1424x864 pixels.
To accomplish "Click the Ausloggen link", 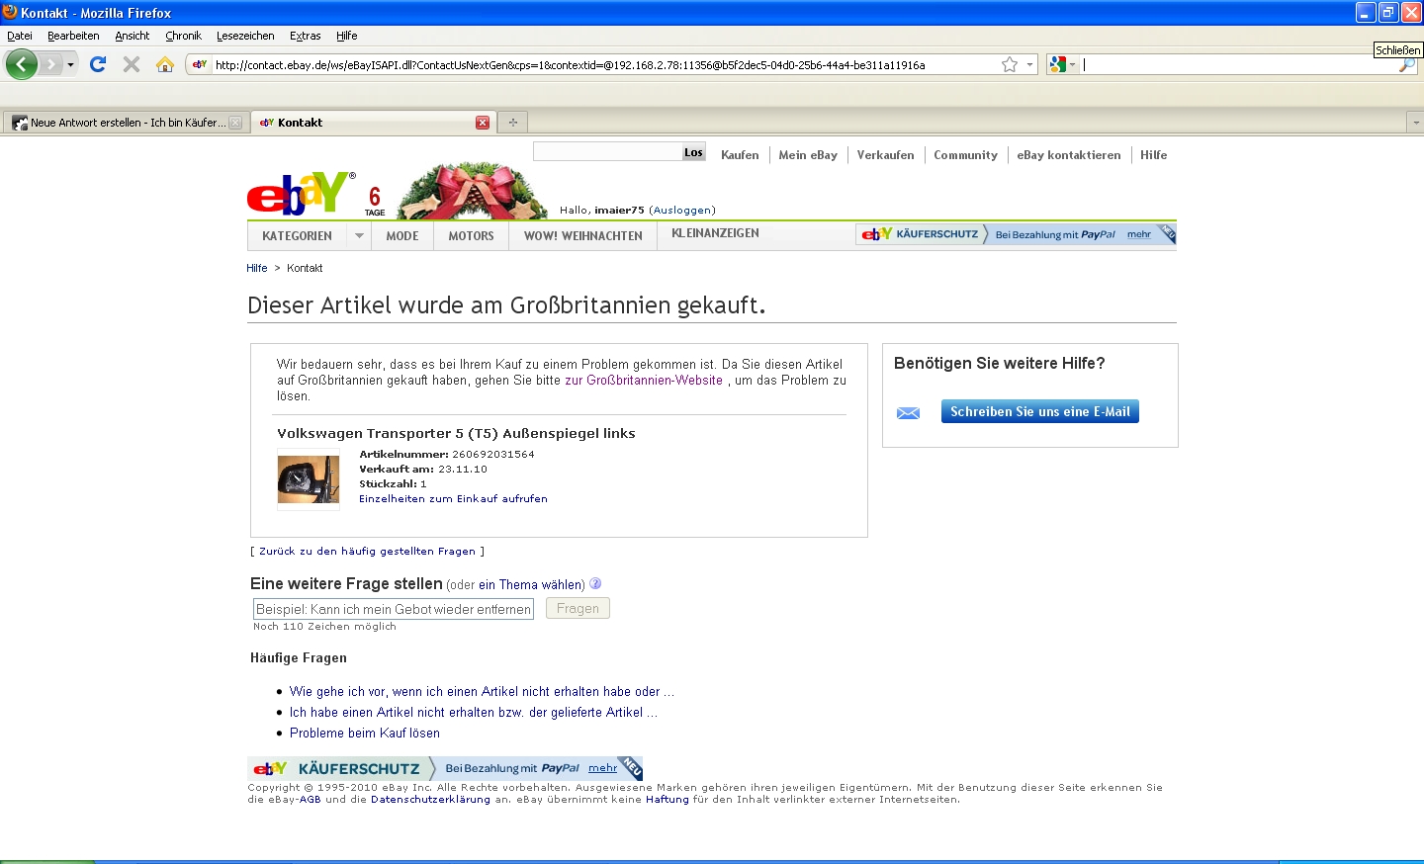I will [x=682, y=210].
